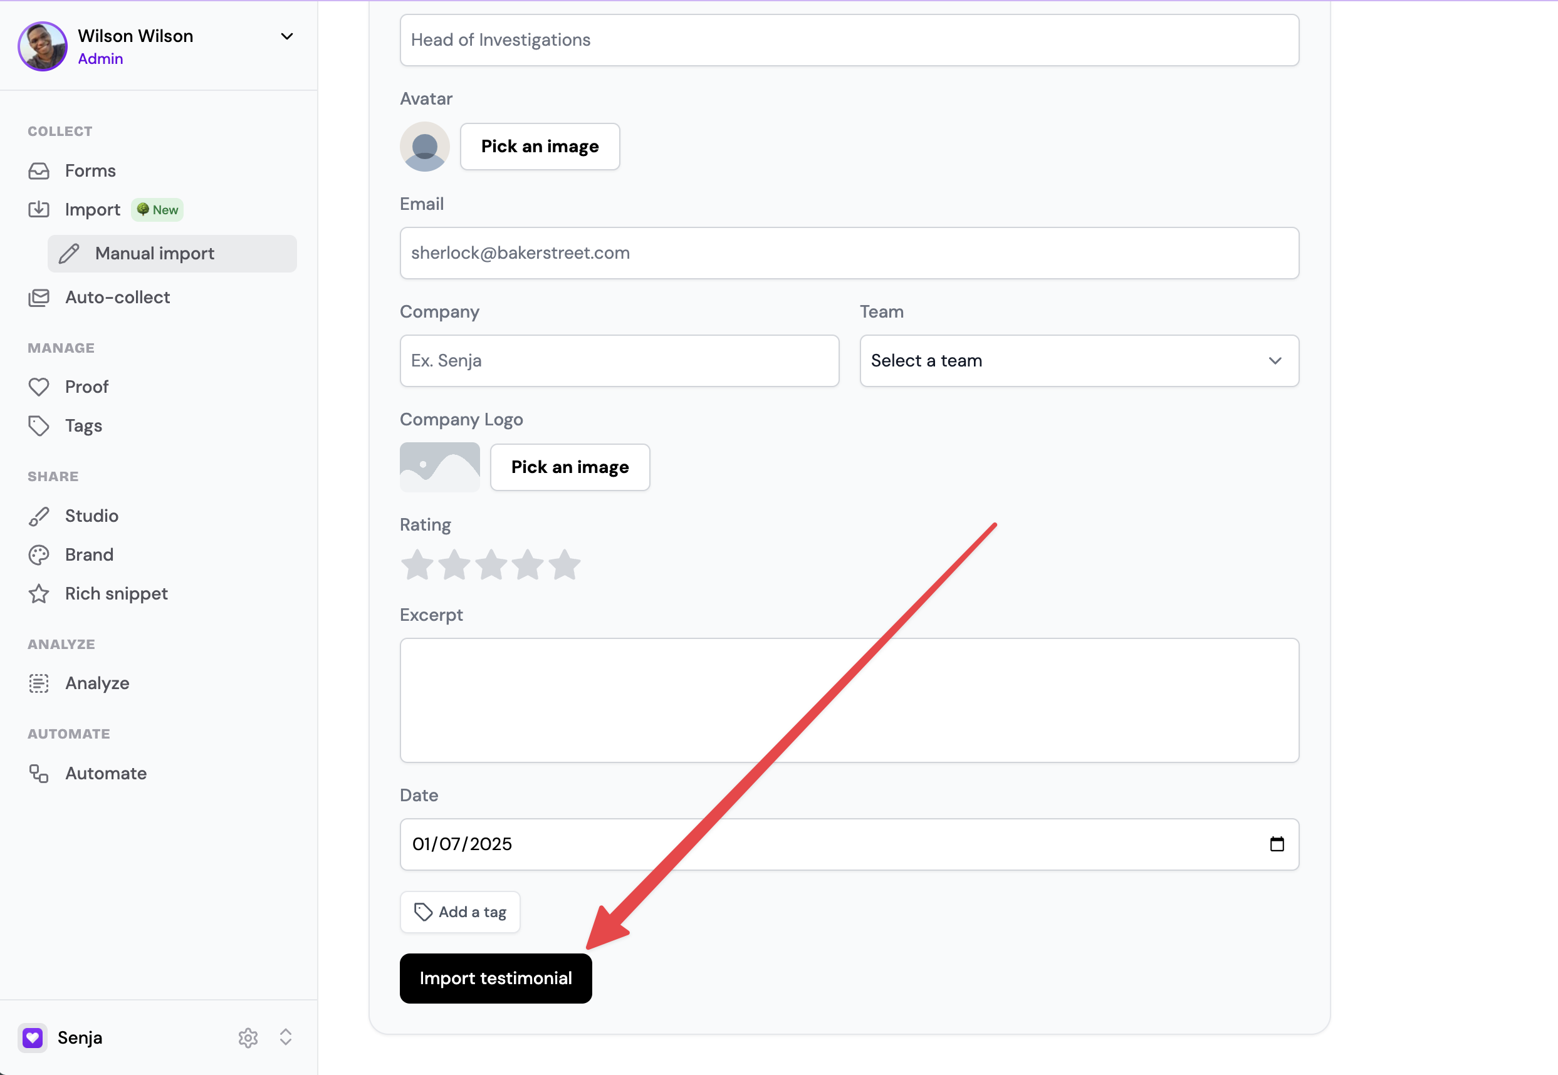Click the Add a tag button
The image size is (1558, 1075).
point(459,912)
